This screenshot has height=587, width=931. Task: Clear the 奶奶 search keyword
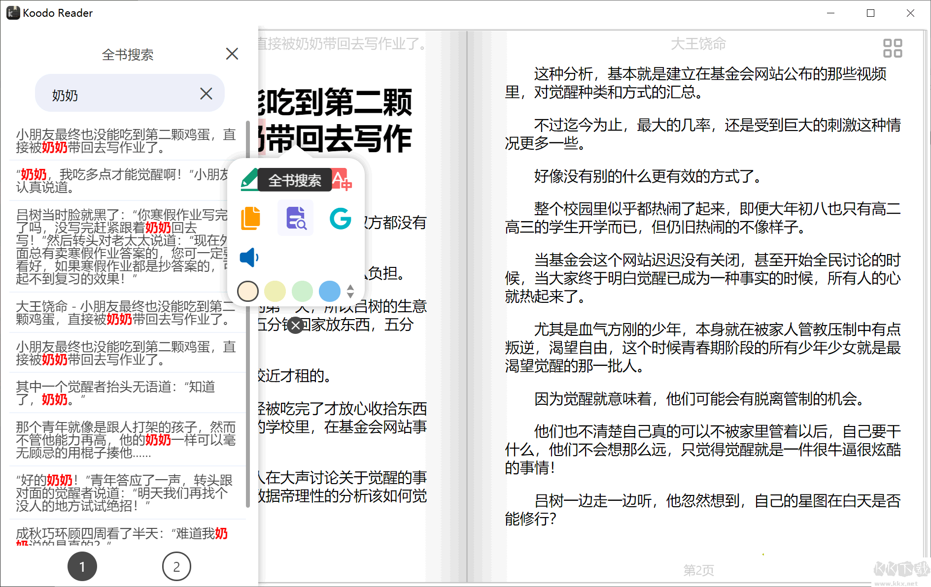click(206, 94)
